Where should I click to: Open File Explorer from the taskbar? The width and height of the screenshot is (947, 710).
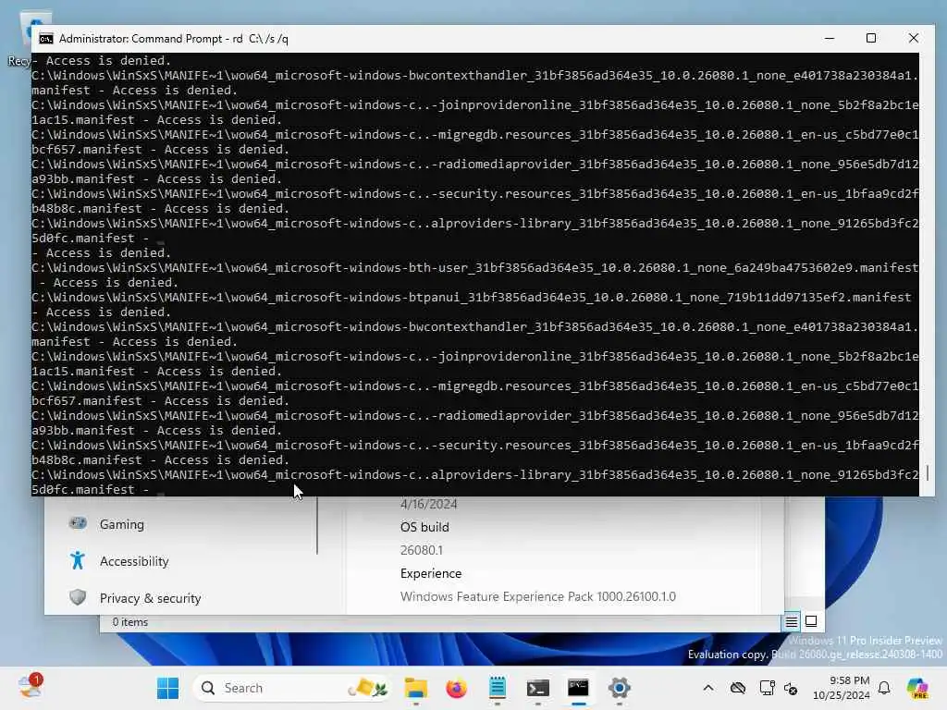tap(415, 688)
